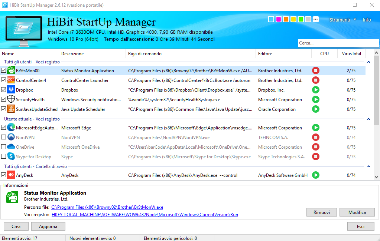Select the light blue theme swatch
This screenshot has height=241, width=380.
[271, 19]
